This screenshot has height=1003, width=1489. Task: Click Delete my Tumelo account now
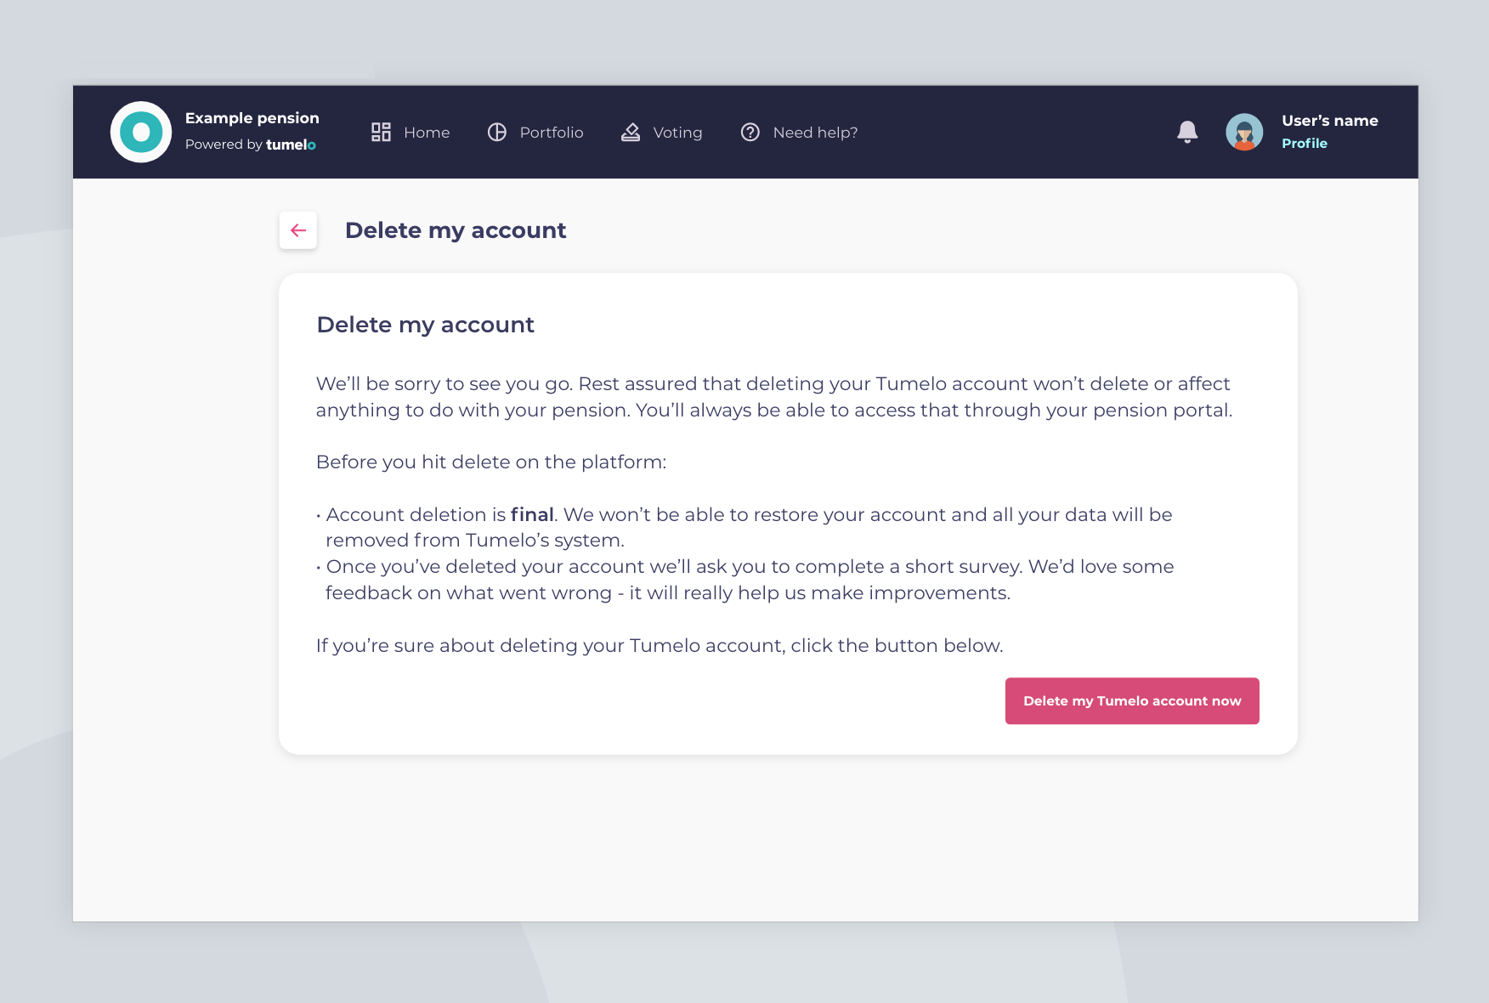pos(1132,701)
